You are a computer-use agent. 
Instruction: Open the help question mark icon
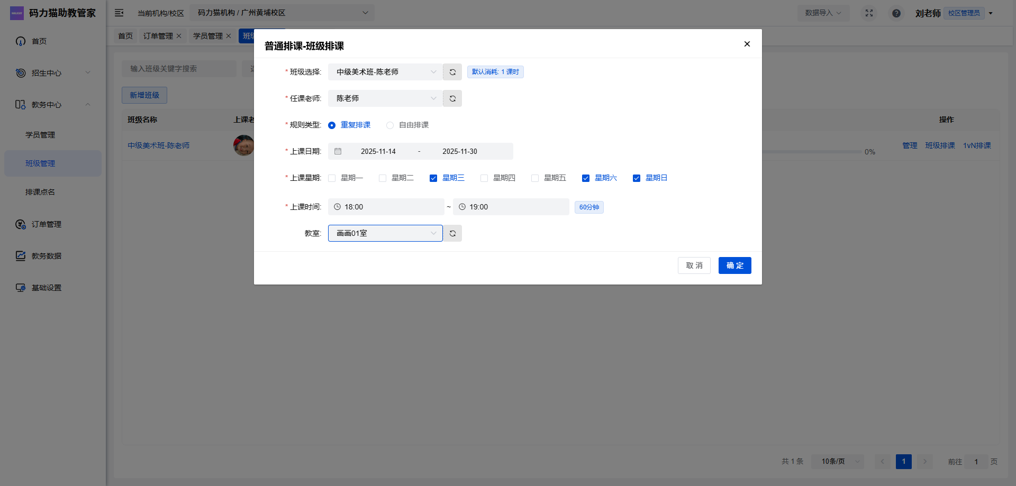[x=896, y=13]
